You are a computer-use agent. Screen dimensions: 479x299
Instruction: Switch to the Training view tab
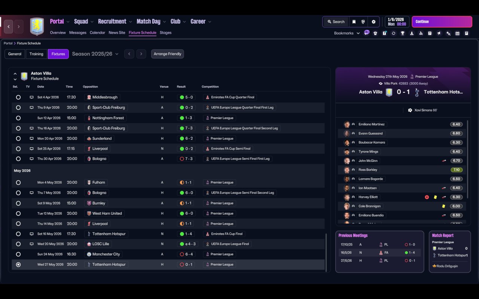click(36, 54)
